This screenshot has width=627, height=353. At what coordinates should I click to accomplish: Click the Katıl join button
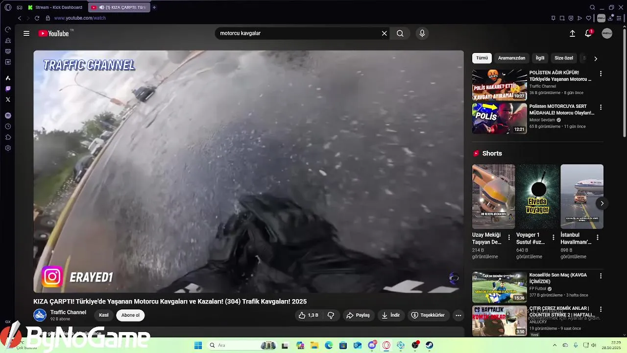click(x=104, y=315)
